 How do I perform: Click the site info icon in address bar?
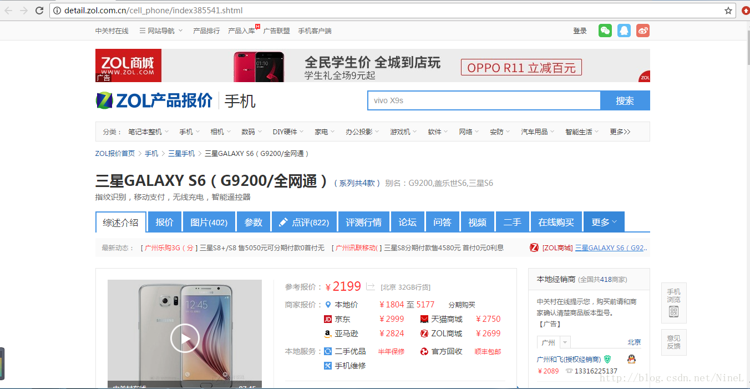[x=57, y=10]
